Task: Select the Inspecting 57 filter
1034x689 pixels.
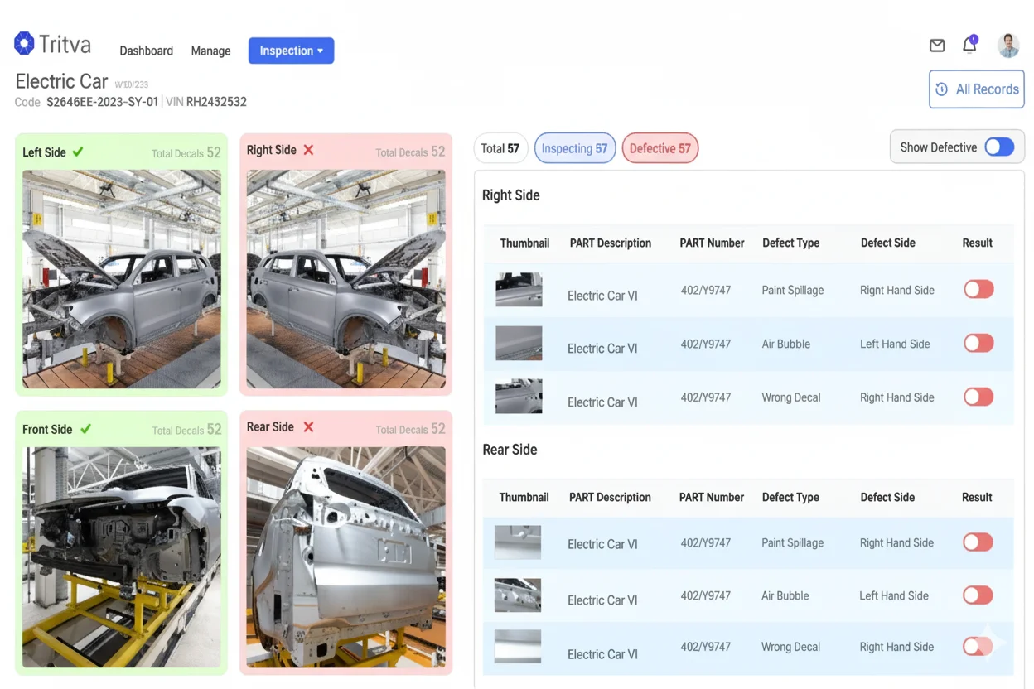Action: coord(575,147)
